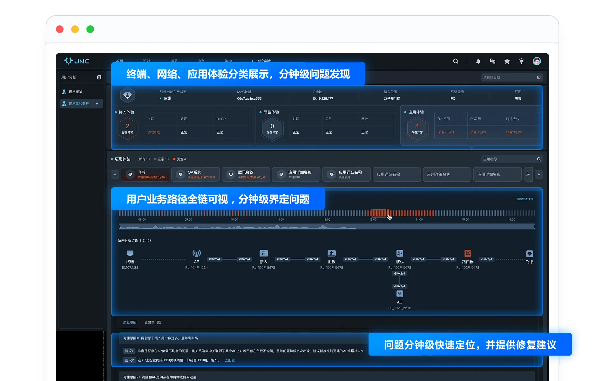Open the notifications bell icon

click(478, 61)
